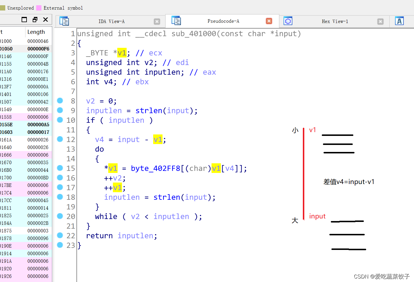
Task: Toggle breakpoint dot on line 18
Action: point(60,197)
